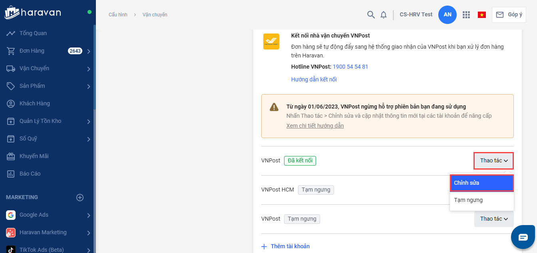The height and width of the screenshot is (253, 537).
Task: Open the Hướng dẫn kết nối link
Action: click(x=314, y=79)
